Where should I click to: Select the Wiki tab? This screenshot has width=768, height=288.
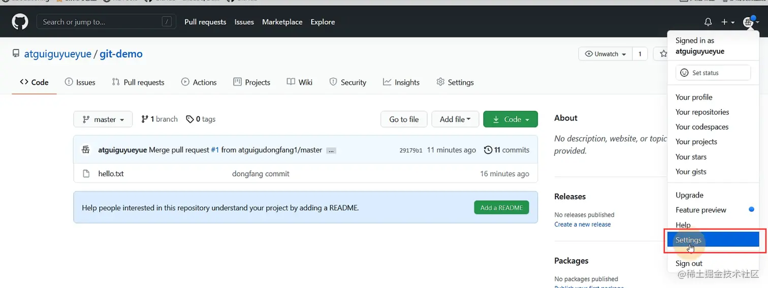coord(300,82)
